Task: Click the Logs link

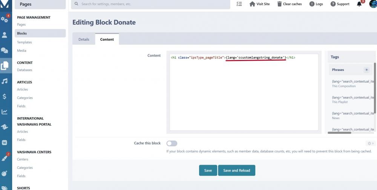Action: coord(319,4)
